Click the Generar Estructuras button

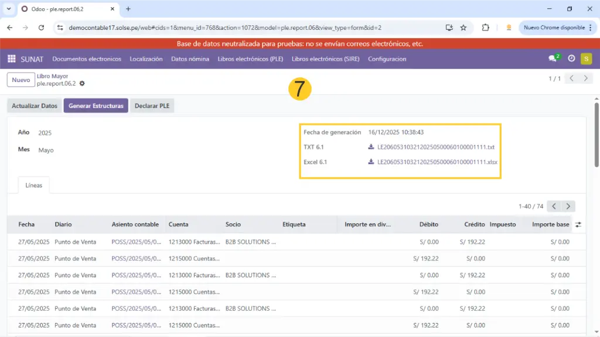96,105
